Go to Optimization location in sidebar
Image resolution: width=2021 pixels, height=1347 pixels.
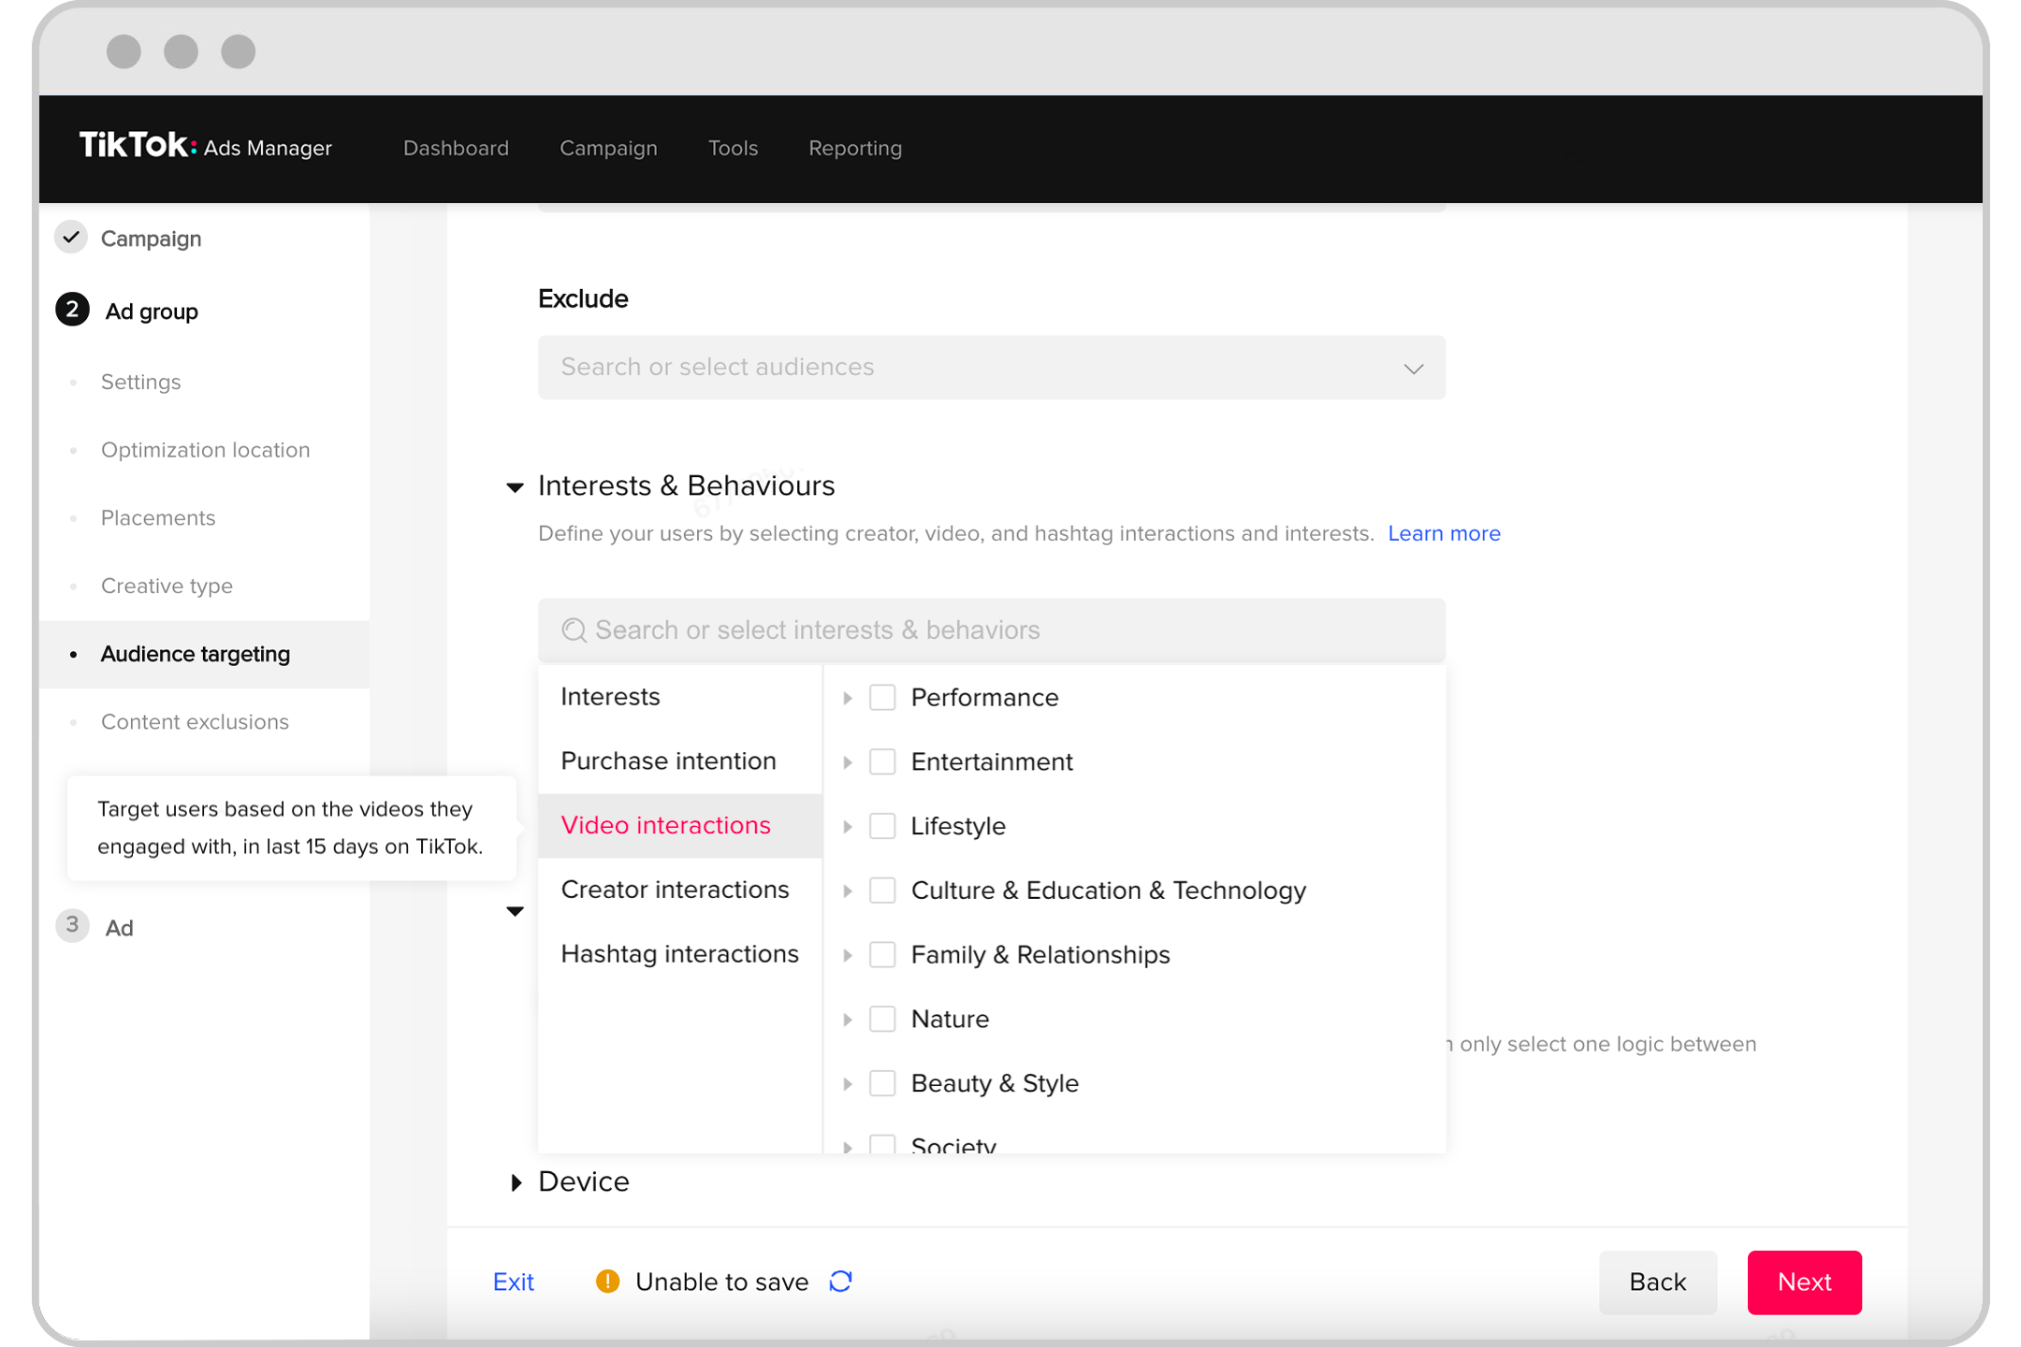coord(205,450)
